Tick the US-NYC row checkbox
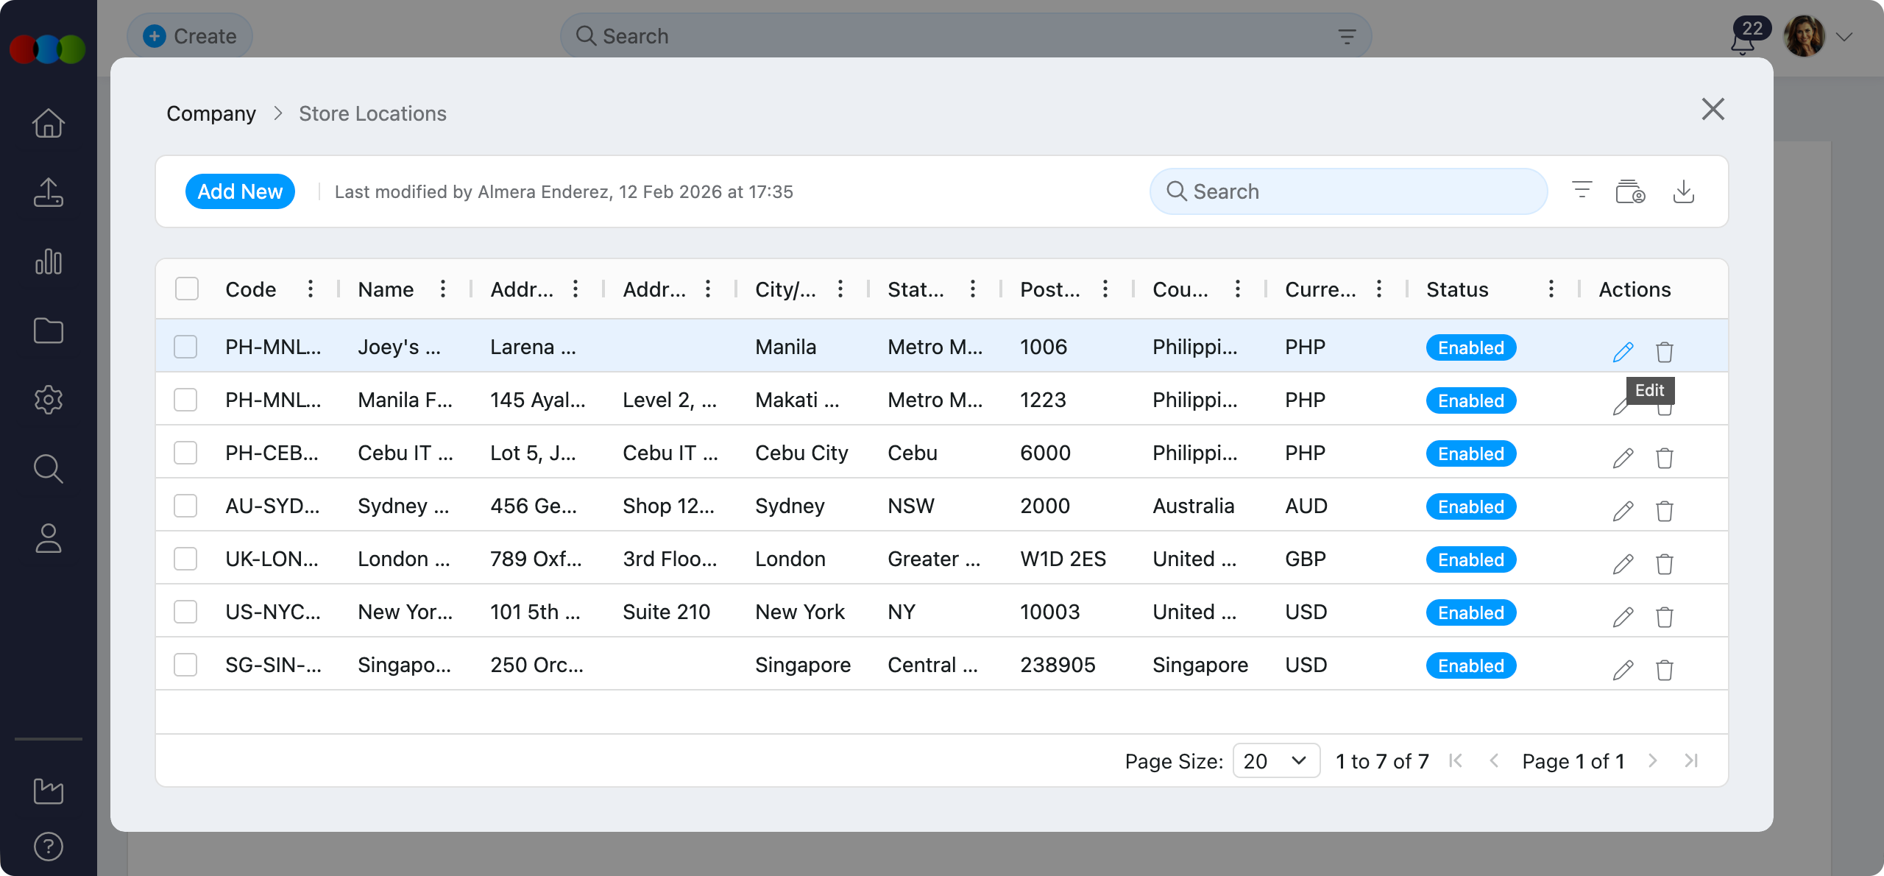The width and height of the screenshot is (1884, 876). [x=185, y=612]
